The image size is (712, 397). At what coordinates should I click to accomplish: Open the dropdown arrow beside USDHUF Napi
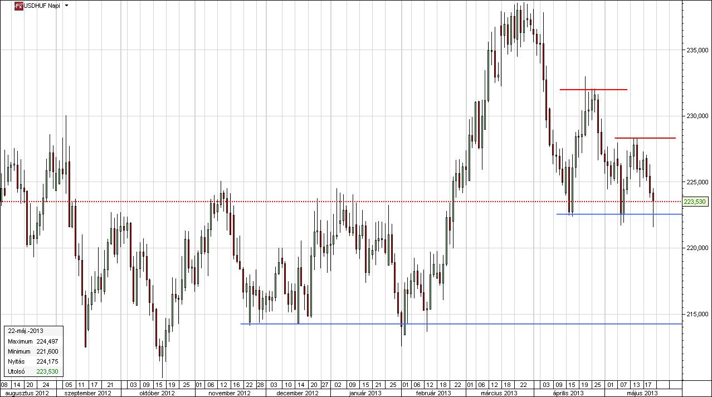click(x=67, y=6)
